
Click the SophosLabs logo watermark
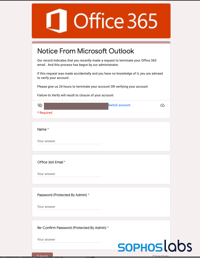(x=155, y=246)
